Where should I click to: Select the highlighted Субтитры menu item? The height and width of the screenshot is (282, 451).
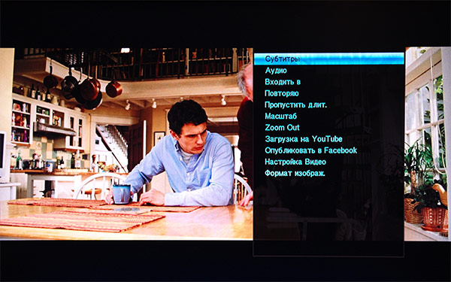pyautogui.click(x=328, y=59)
